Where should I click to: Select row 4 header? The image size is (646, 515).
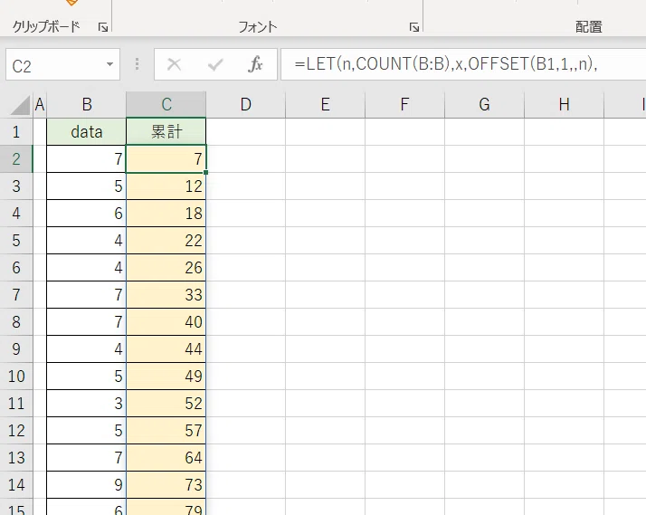(16, 214)
